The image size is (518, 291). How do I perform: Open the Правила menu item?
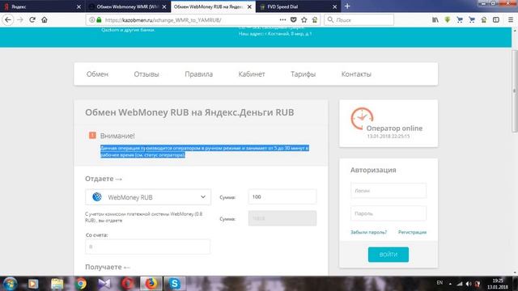pyautogui.click(x=198, y=74)
